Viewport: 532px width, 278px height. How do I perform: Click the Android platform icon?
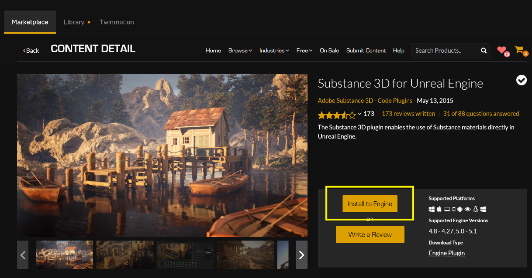460,209
